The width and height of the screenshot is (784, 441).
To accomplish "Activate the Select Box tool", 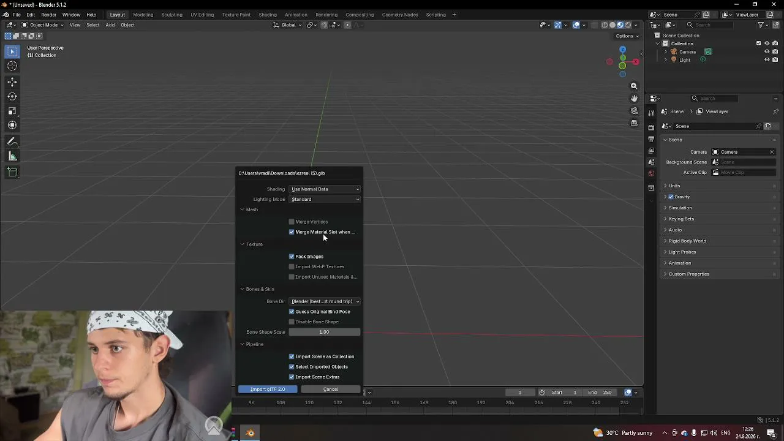I will pos(12,51).
